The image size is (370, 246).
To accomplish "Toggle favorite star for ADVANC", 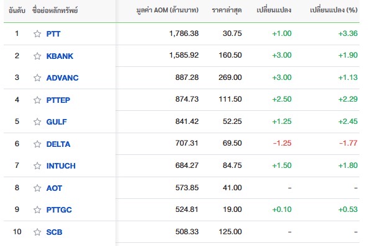I will click(37, 77).
